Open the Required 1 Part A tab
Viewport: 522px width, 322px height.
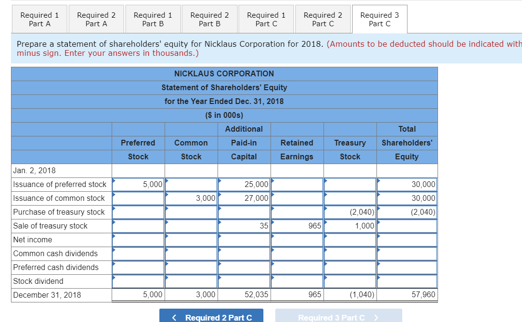coord(40,19)
